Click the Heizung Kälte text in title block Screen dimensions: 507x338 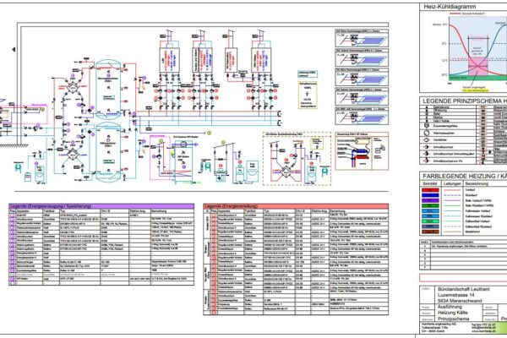click(453, 313)
